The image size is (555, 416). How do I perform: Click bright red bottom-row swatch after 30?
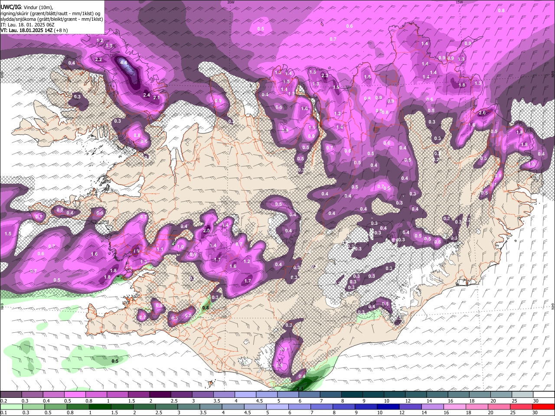tap(543, 406)
